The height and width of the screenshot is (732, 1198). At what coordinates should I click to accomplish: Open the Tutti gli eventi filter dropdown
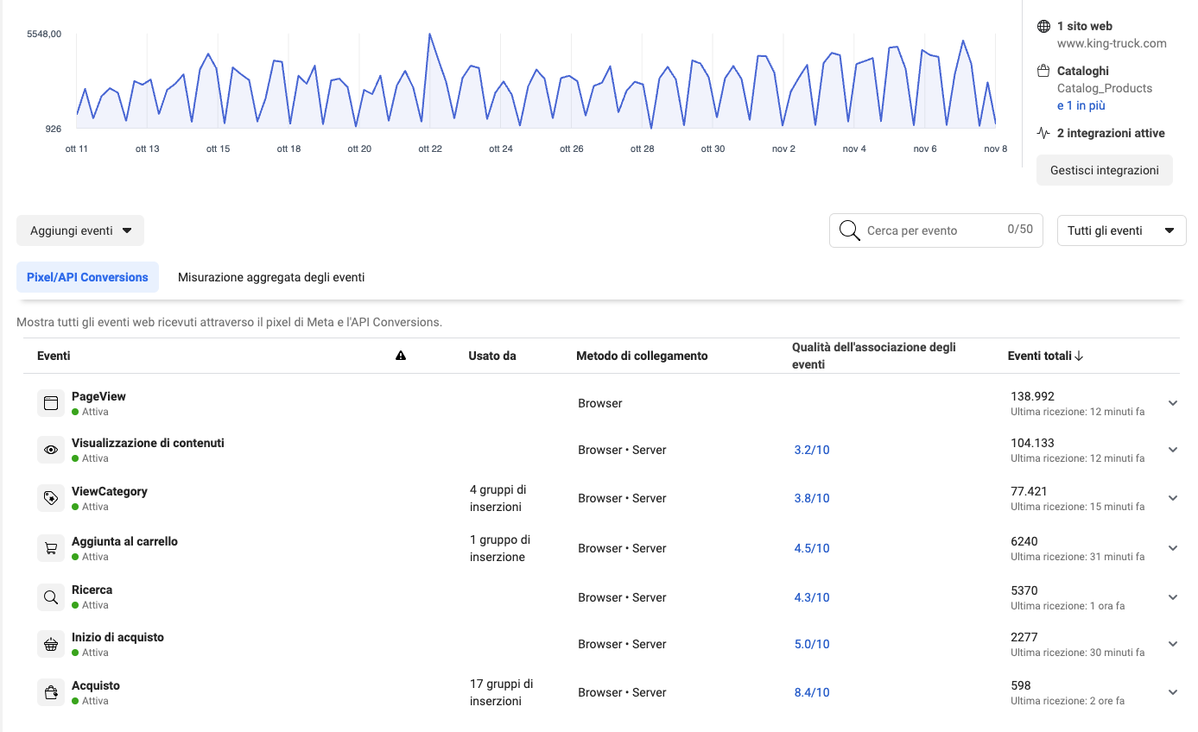coord(1120,230)
